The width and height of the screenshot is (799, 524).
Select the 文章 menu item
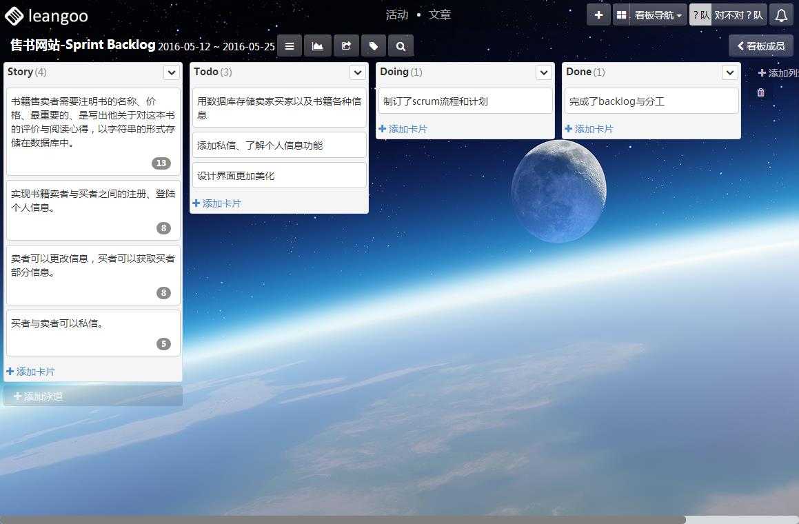click(x=440, y=14)
